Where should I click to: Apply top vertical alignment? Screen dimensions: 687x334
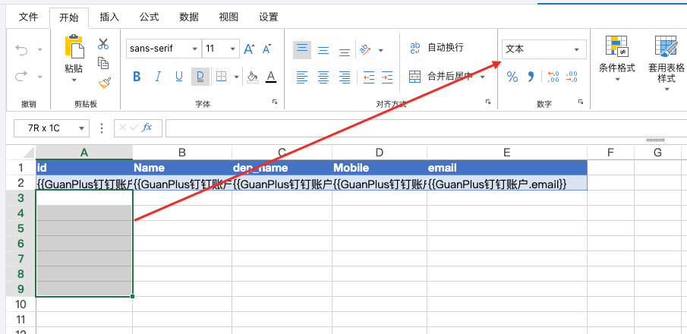click(302, 50)
